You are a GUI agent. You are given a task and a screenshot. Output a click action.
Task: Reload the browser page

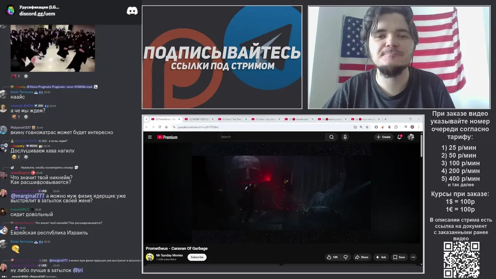[x=160, y=127]
